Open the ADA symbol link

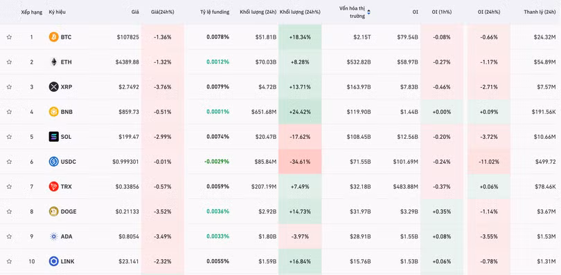(x=66, y=236)
